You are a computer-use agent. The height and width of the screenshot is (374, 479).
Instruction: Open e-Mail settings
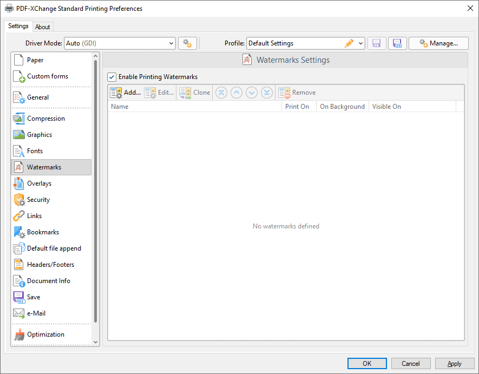click(51, 313)
